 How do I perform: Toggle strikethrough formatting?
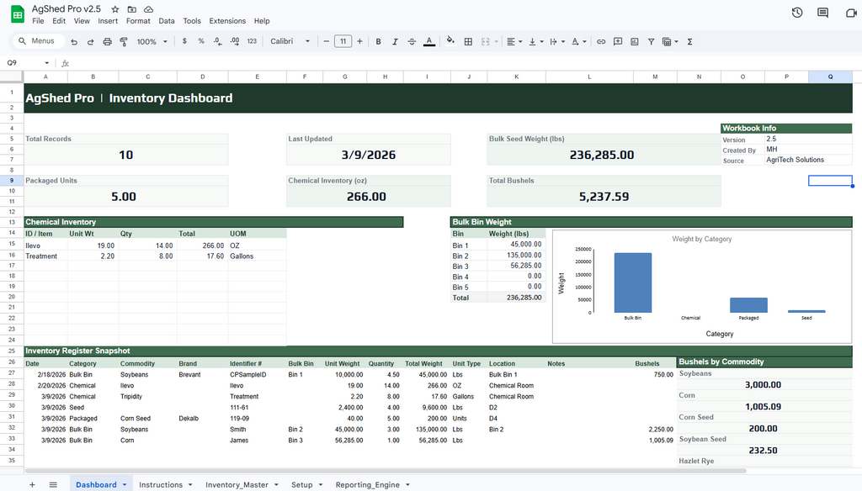[x=411, y=40]
